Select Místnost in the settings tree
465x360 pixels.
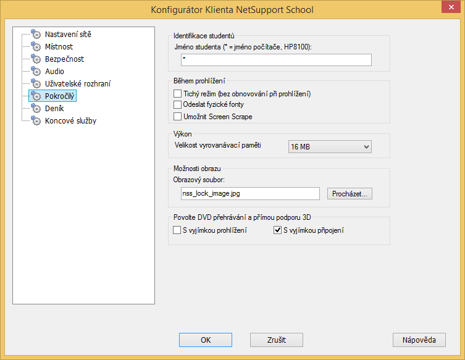click(59, 46)
